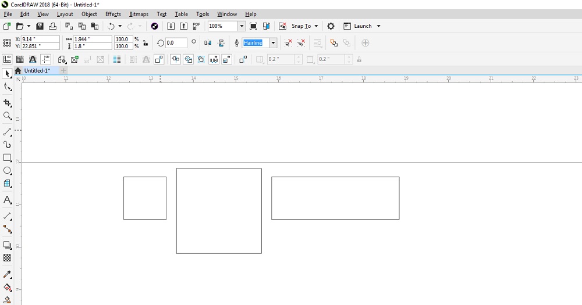Click the 100% zoom level field
Viewport: 582px width, 305px height.
click(223, 26)
